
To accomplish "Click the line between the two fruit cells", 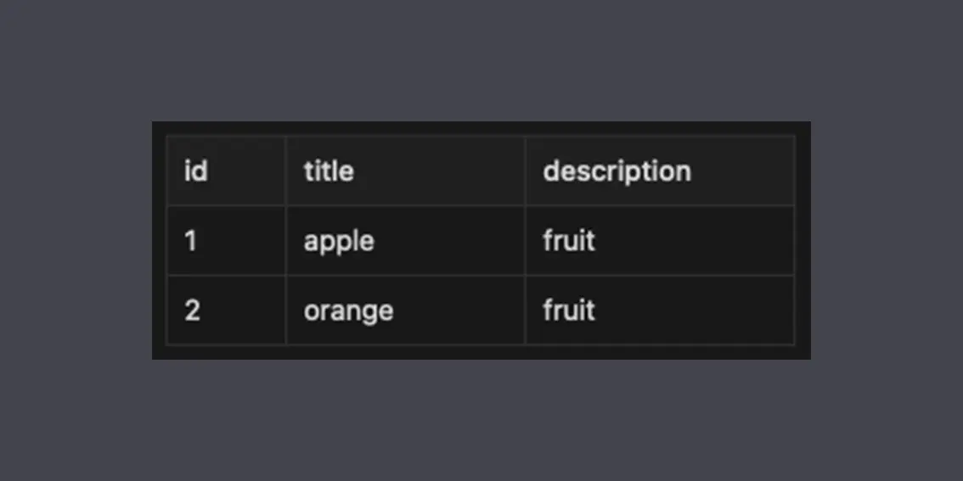I will pos(660,276).
